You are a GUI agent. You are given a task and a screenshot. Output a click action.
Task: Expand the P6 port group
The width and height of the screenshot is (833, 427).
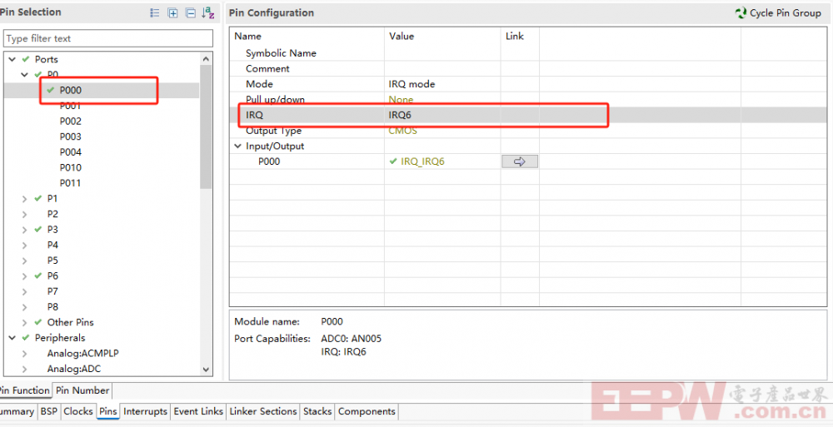(24, 276)
